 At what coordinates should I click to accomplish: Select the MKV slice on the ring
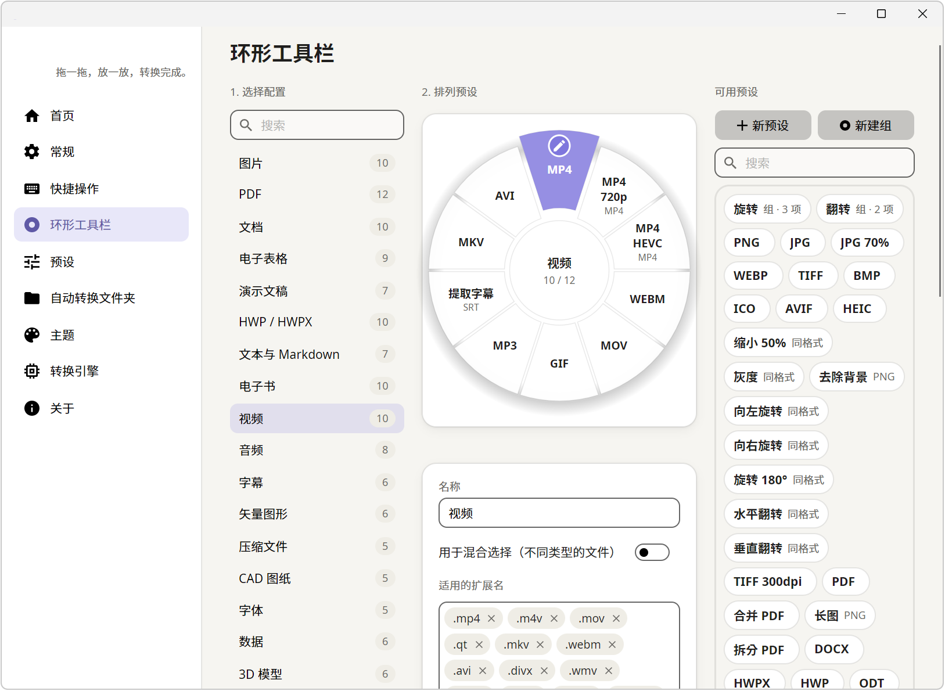click(x=471, y=242)
